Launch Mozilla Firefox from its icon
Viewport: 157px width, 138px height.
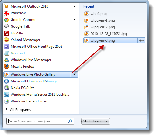tap(6, 67)
